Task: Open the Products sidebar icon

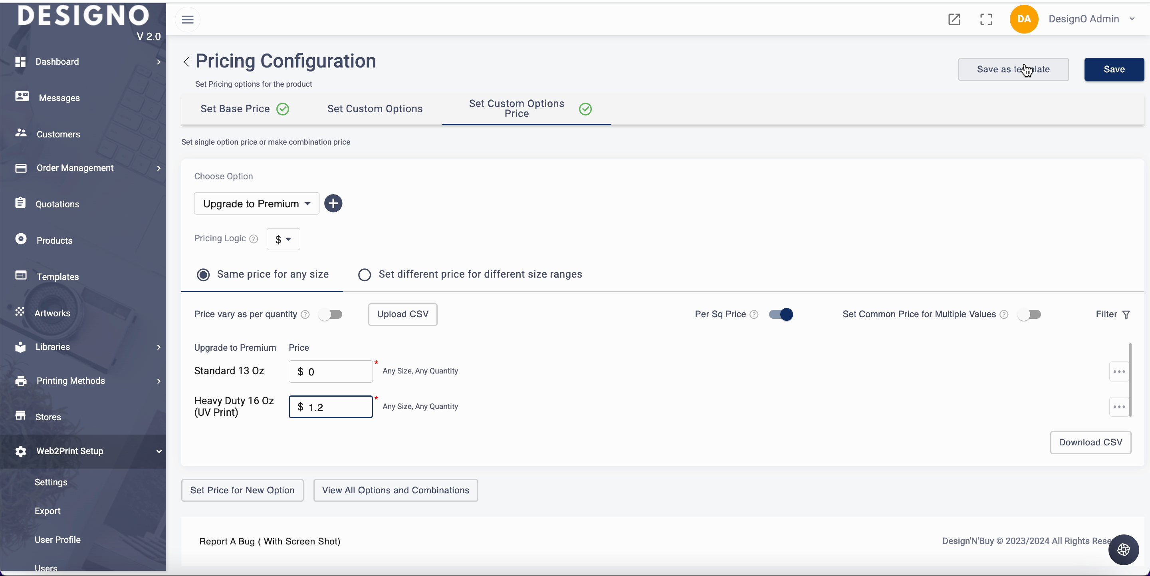Action: pos(20,239)
